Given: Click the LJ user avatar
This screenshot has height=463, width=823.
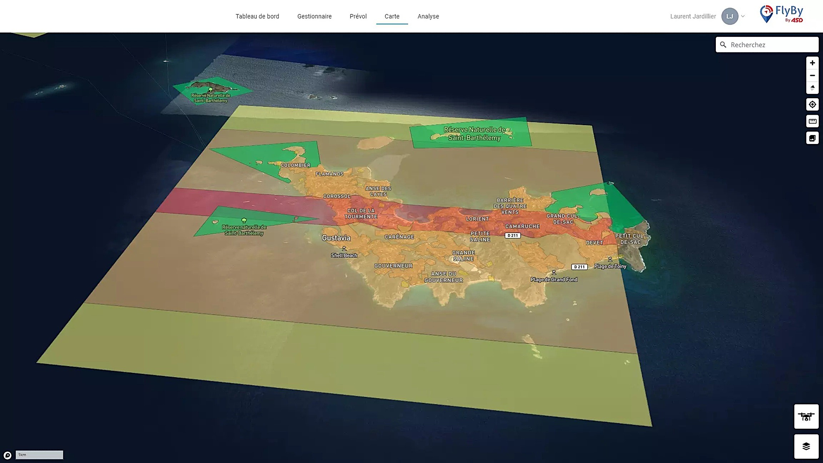Looking at the screenshot, I should 730,16.
